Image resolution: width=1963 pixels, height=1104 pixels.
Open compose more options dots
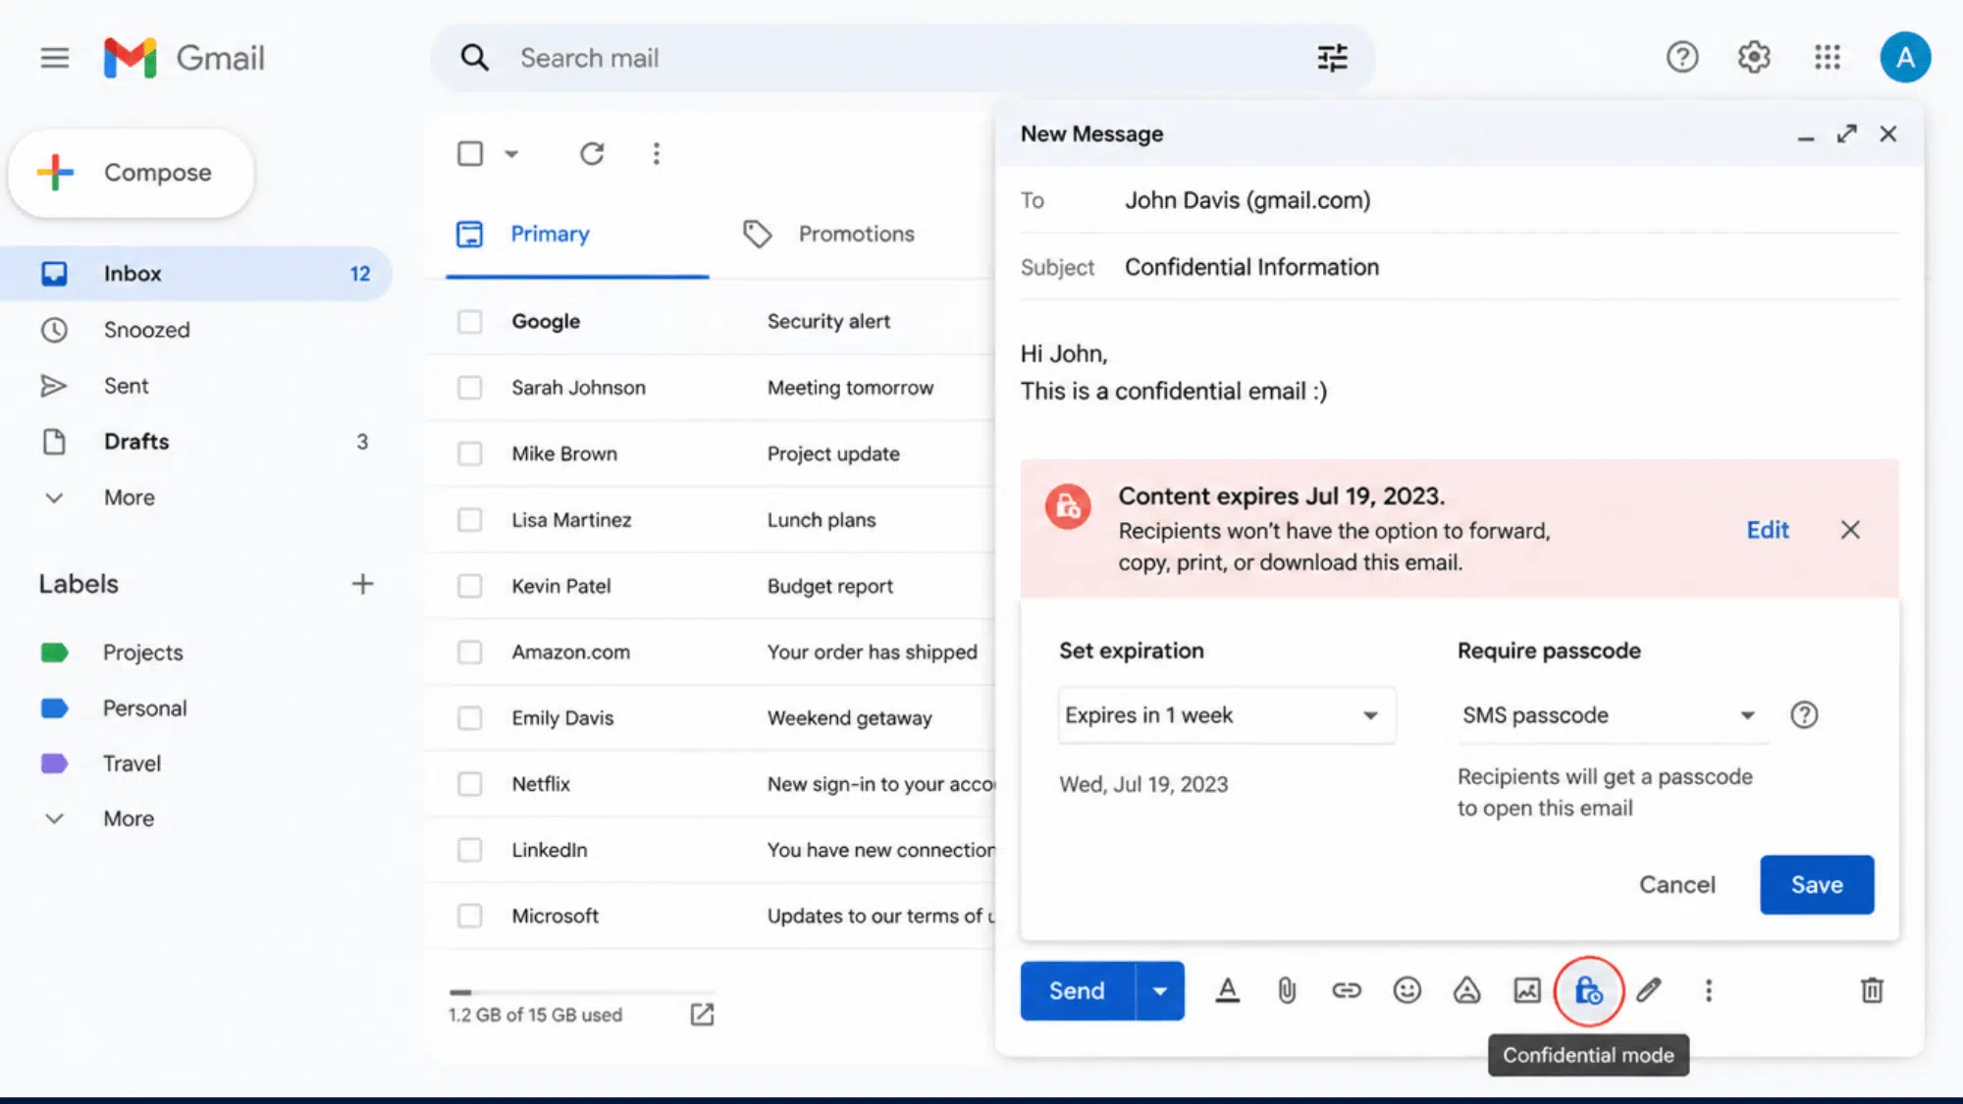tap(1709, 991)
